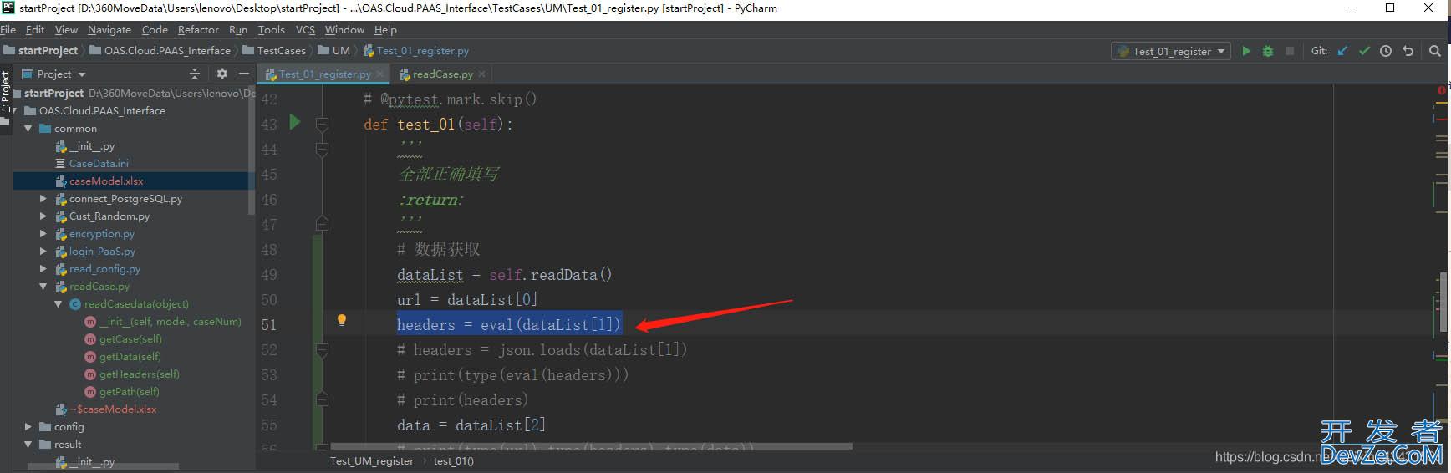
Task: Select the __init__(self, model, caseNum) method
Action: (170, 322)
